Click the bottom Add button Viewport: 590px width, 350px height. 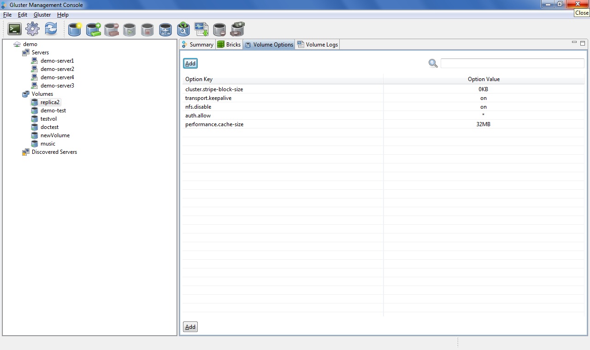click(x=190, y=327)
